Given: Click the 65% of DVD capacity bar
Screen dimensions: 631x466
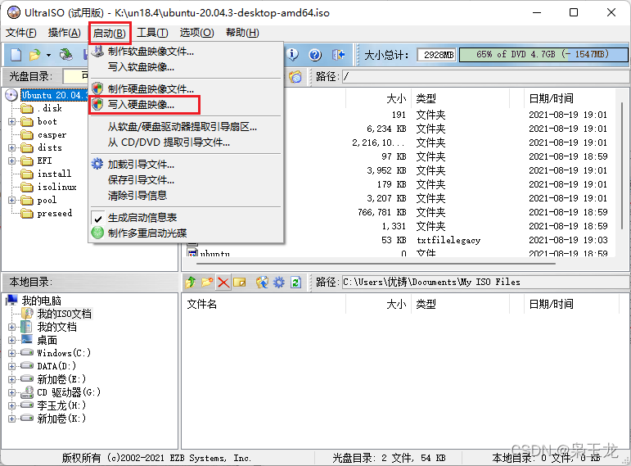Looking at the screenshot, I should click(543, 54).
